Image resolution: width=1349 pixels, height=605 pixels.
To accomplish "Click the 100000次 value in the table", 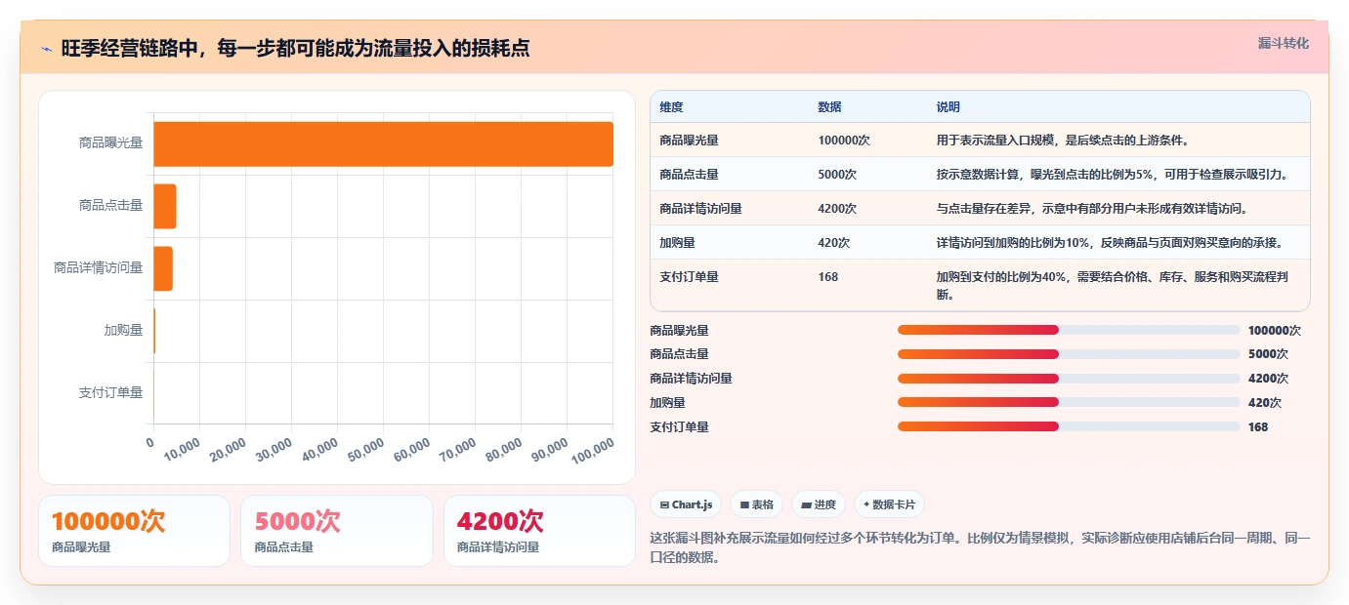I will pyautogui.click(x=844, y=141).
